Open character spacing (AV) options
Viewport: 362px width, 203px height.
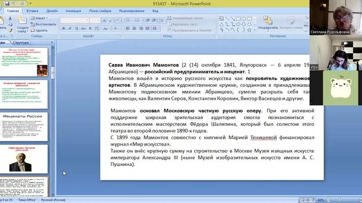[97, 29]
